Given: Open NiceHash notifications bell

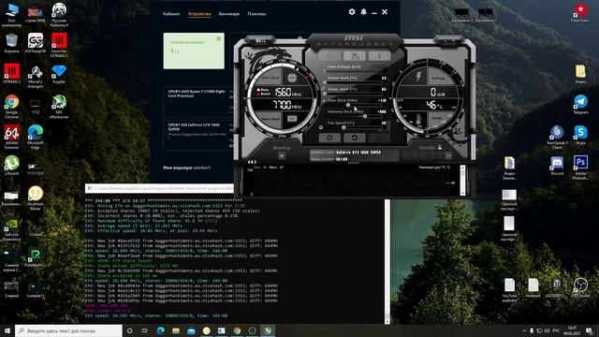Looking at the screenshot, I should coord(364,12).
